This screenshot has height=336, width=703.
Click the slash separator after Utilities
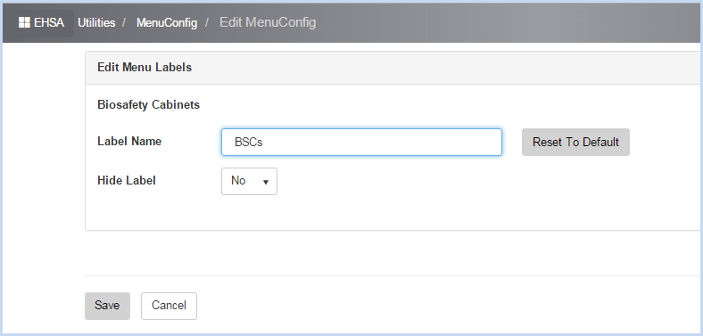125,22
